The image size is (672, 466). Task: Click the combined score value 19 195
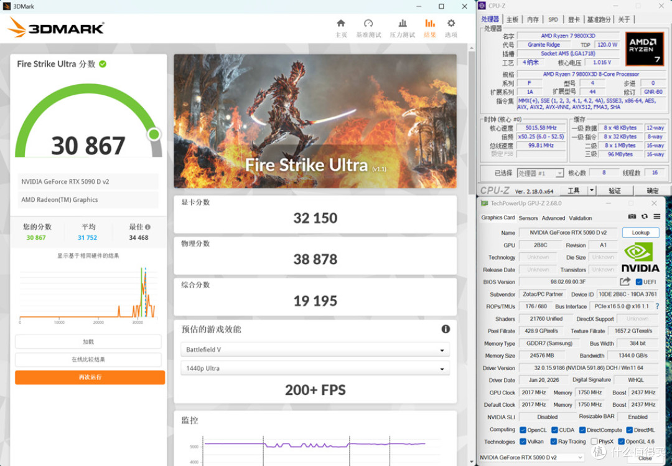click(x=315, y=301)
